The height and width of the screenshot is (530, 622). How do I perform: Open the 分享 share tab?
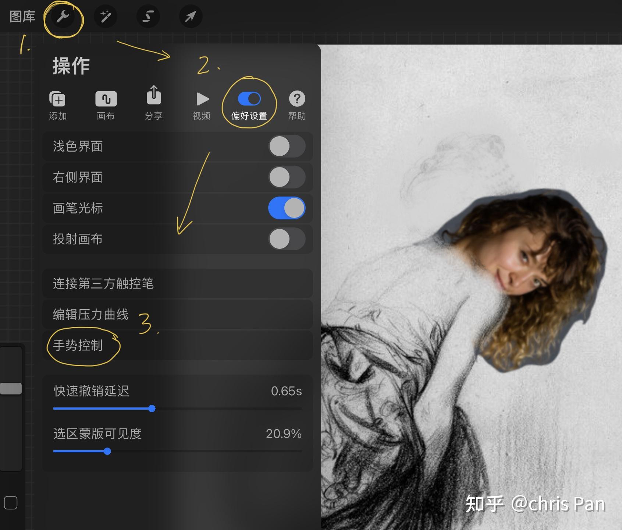(x=154, y=103)
